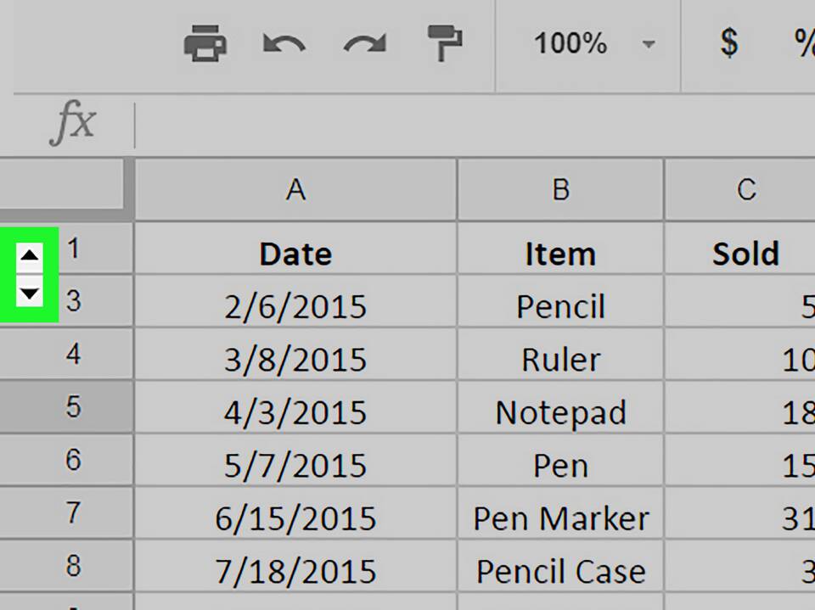815x610 pixels.
Task: Undo the last action
Action: (x=284, y=43)
